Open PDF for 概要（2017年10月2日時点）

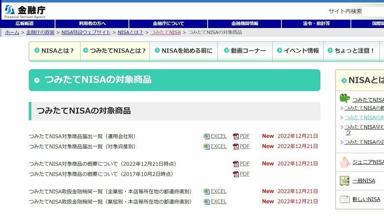coord(245,174)
